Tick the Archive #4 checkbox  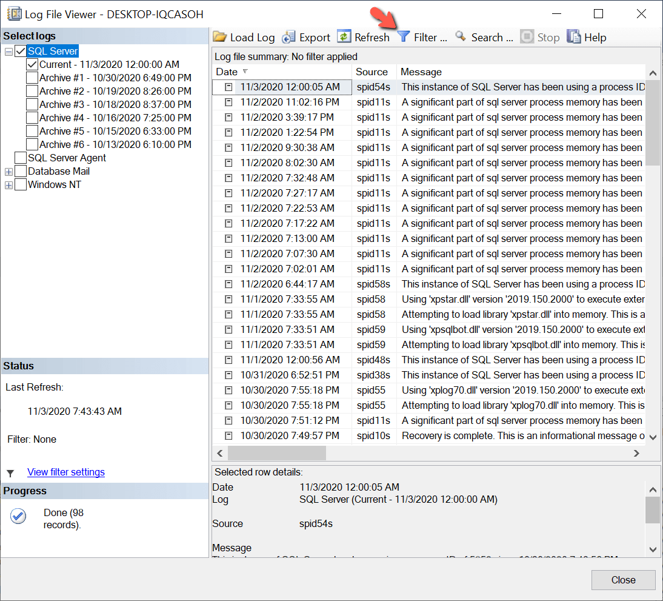tap(32, 118)
